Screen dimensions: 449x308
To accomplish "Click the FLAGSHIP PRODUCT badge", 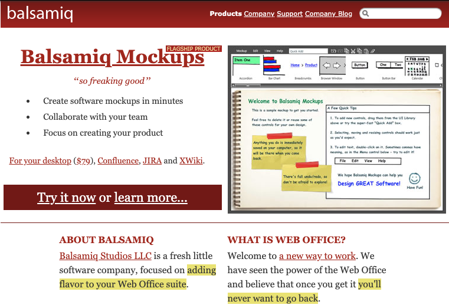I will click(x=194, y=48).
